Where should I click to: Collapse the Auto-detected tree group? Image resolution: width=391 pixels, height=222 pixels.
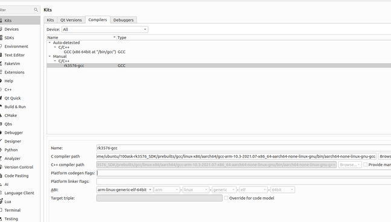[x=49, y=43]
